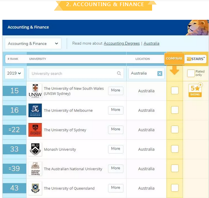Screen dimensions: 209x198
Task: Tick compare checkbox for University of Melbourne
Action: pos(175,110)
